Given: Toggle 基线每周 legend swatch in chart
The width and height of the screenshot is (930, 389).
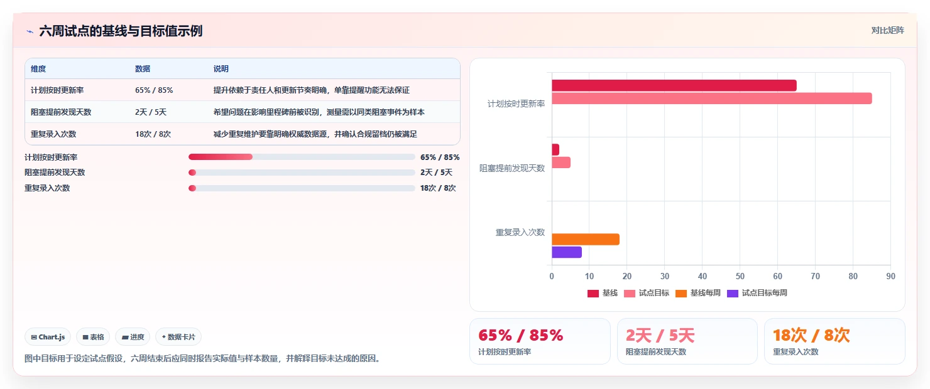Looking at the screenshot, I should (681, 293).
